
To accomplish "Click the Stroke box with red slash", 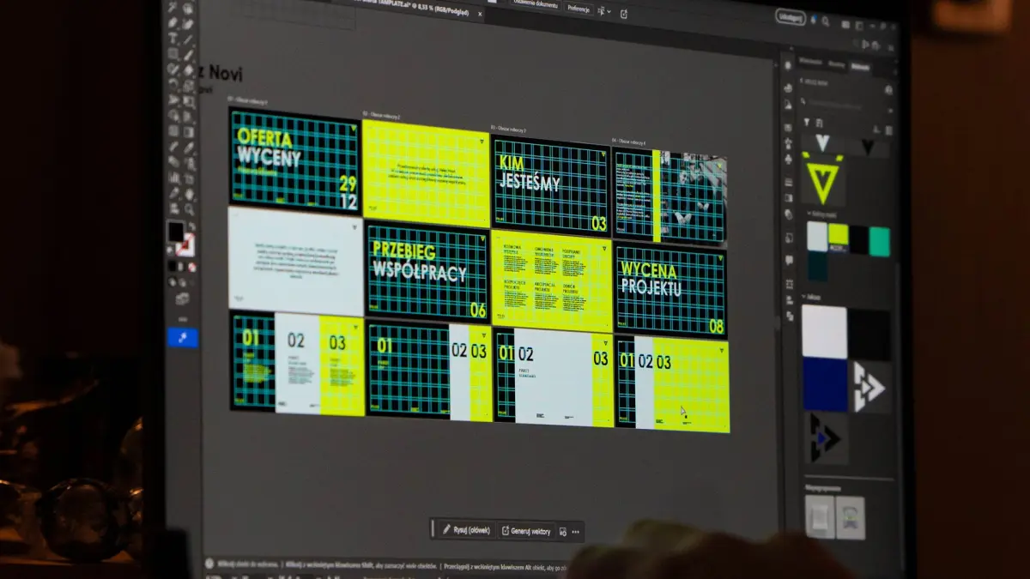I will pyautogui.click(x=187, y=244).
